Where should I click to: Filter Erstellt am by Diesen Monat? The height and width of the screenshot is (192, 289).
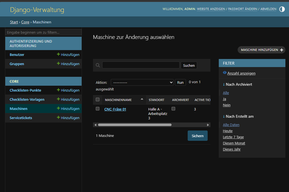[234, 143]
